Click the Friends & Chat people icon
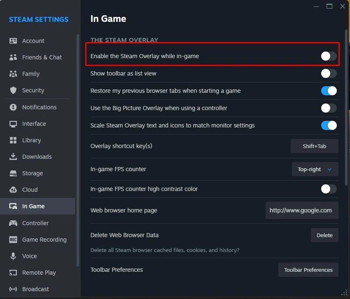Screen dimensions: 350x299 coord(13,57)
